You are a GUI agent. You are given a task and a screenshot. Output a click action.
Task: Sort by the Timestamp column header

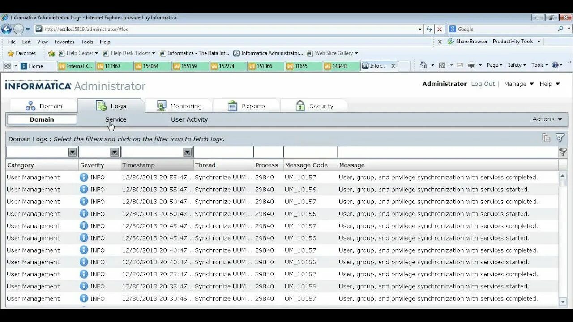click(157, 165)
